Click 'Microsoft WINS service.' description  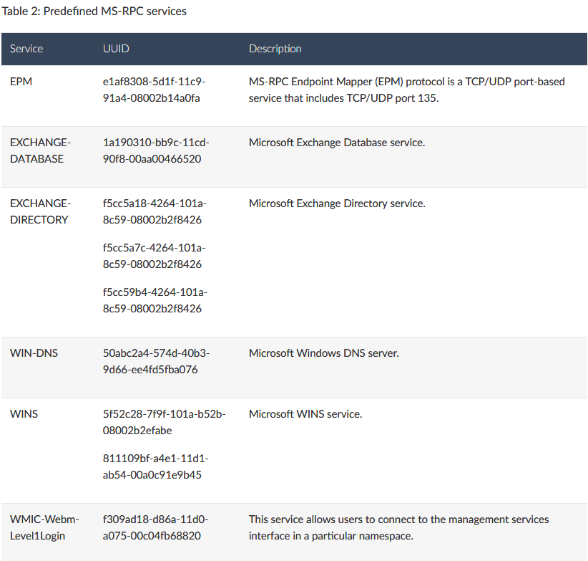305,414
